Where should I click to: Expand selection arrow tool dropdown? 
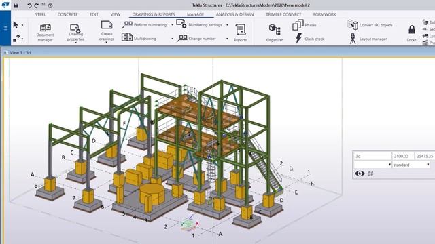point(22,25)
